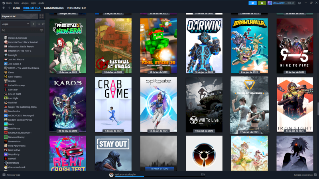
Task: Open the Nine to Five cover
Action: click(295, 46)
